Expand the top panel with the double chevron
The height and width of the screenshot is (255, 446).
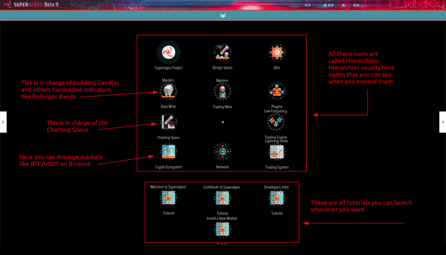pyautogui.click(x=223, y=16)
